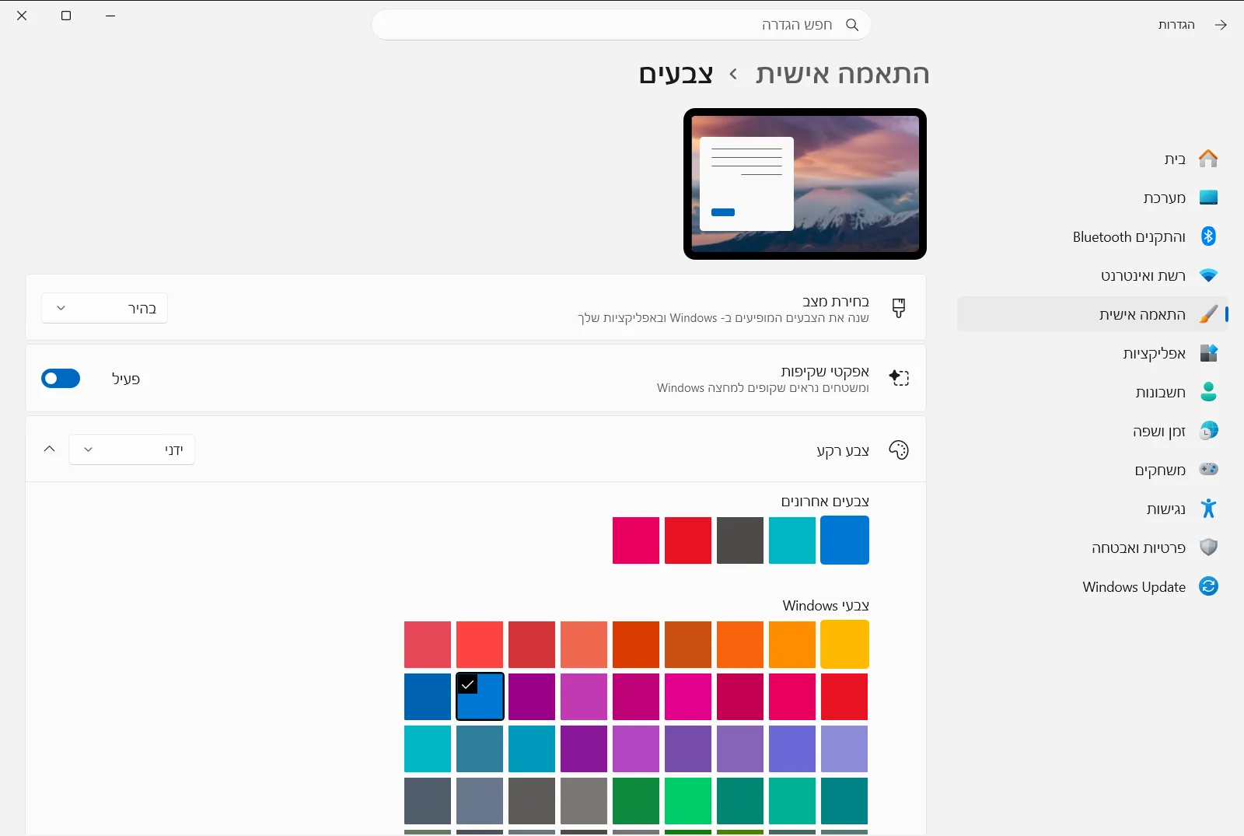Image resolution: width=1244 pixels, height=836 pixels.
Task: Click the search magnifier icon
Action: 852,25
